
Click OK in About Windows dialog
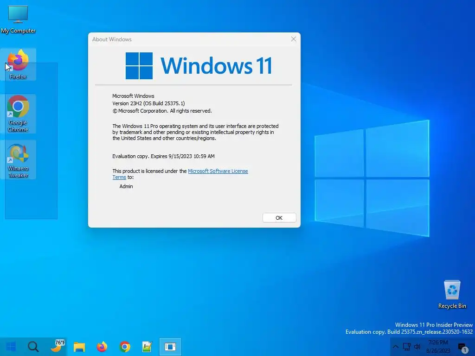279,218
